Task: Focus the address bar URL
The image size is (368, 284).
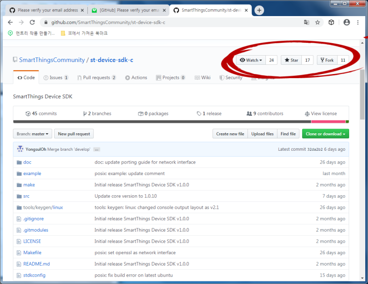Action: [x=108, y=22]
